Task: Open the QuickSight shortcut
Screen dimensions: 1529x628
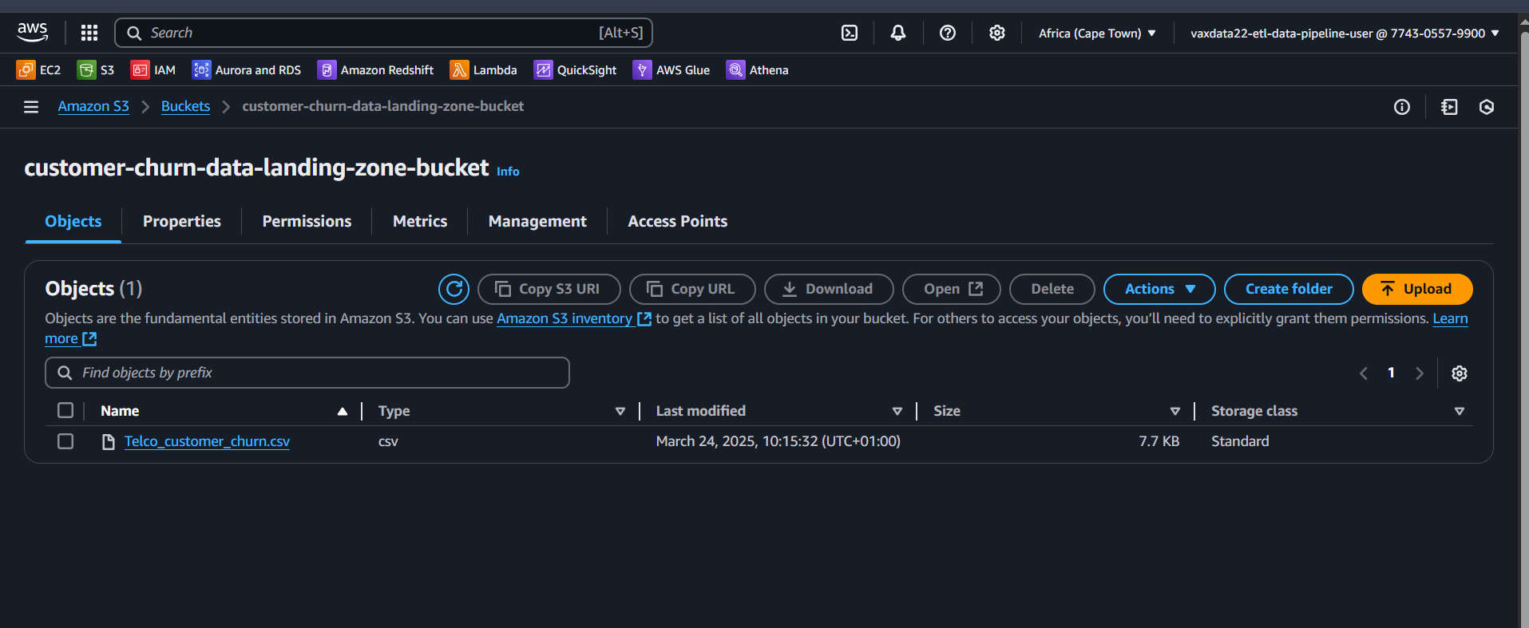Action: (x=575, y=70)
